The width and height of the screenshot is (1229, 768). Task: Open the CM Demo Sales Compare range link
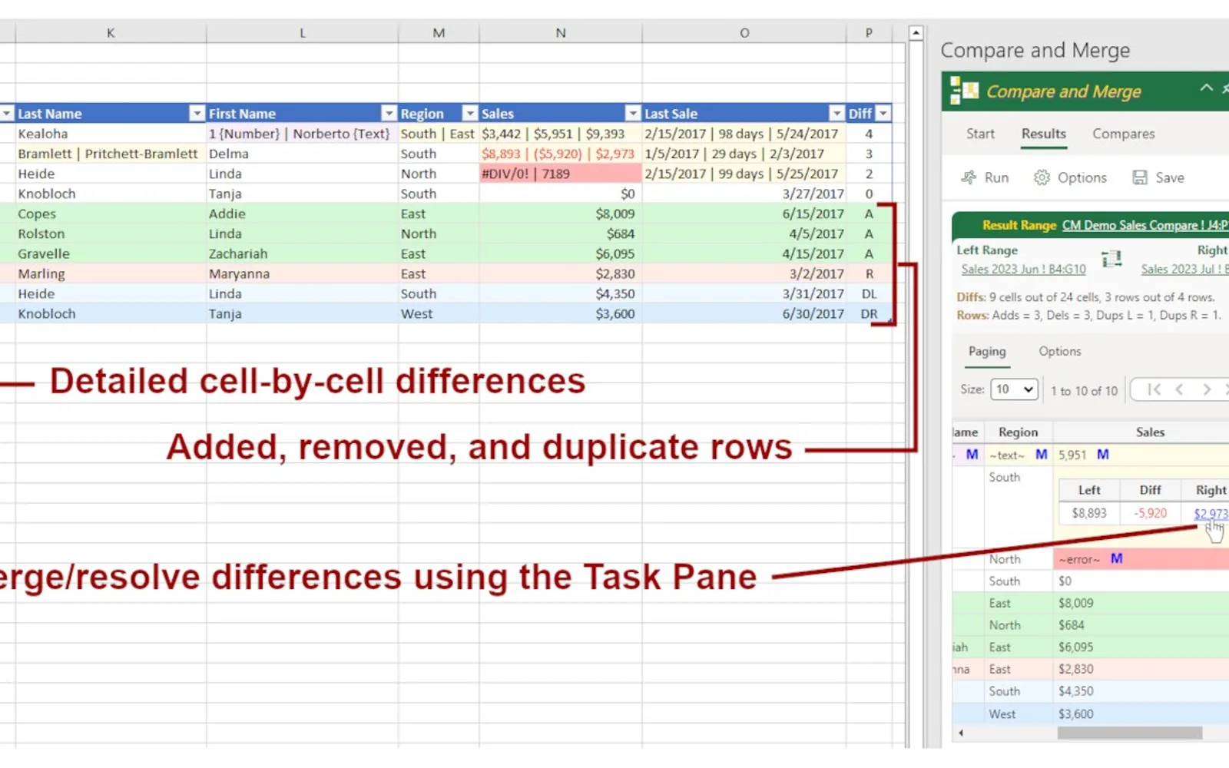pos(1145,225)
